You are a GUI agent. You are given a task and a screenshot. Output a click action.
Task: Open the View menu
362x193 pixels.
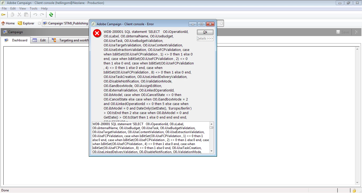23,8
